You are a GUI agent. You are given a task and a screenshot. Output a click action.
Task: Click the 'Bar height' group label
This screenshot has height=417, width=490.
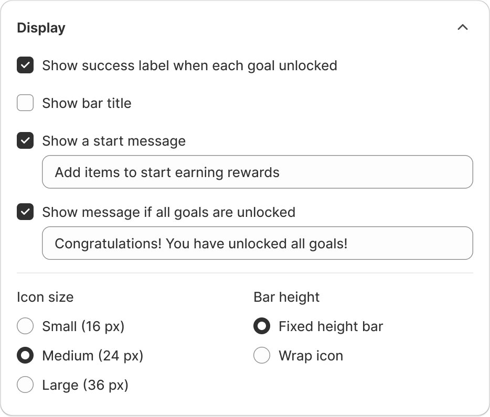[286, 297]
